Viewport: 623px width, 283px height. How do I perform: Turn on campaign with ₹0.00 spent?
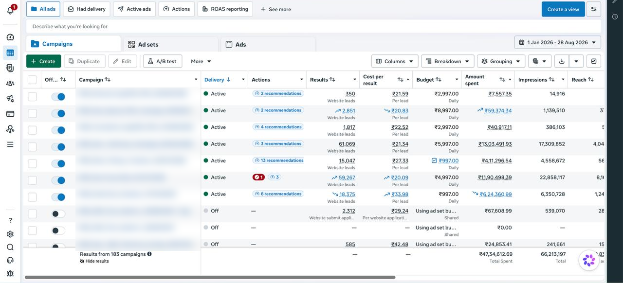coord(58,230)
